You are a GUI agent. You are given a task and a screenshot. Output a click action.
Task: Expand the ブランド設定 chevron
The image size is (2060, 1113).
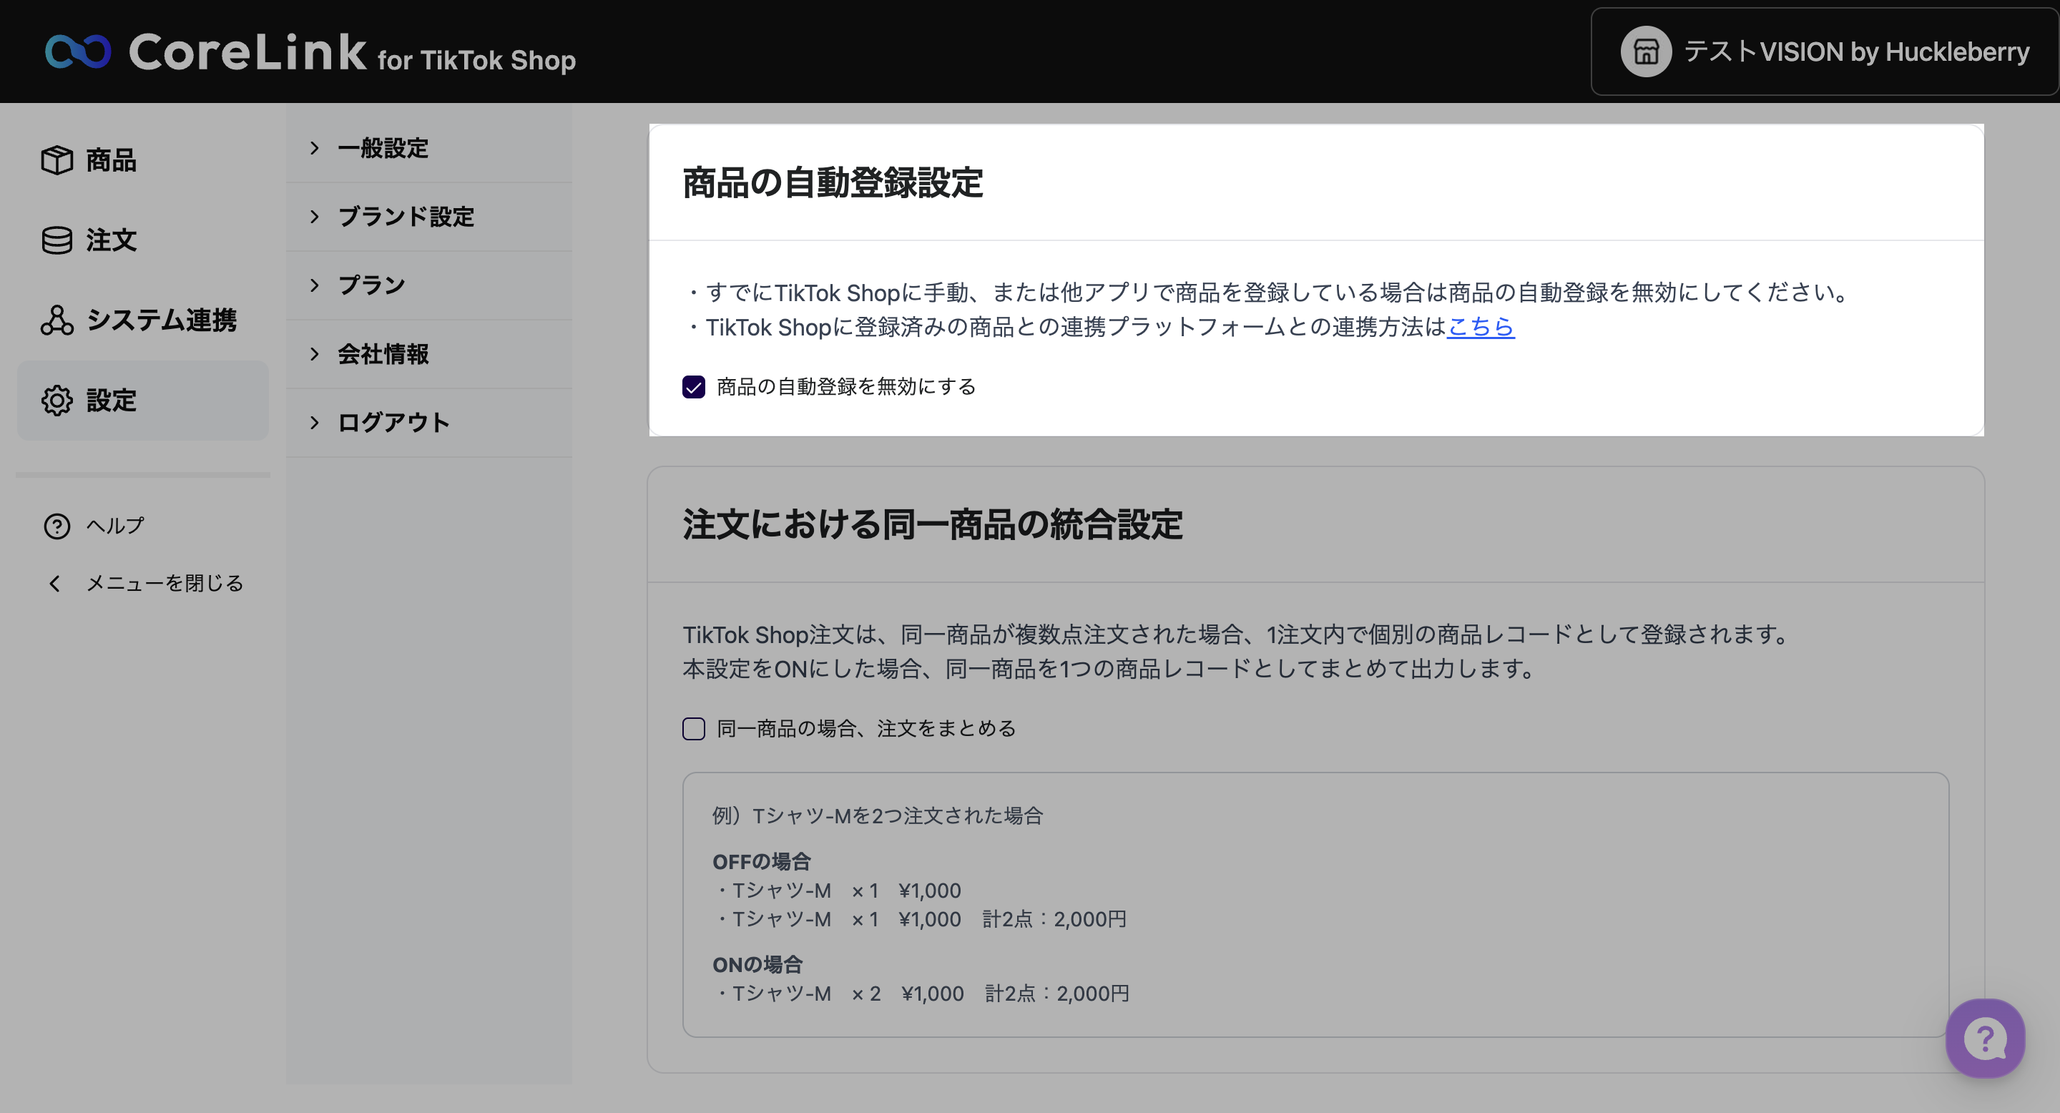[314, 217]
